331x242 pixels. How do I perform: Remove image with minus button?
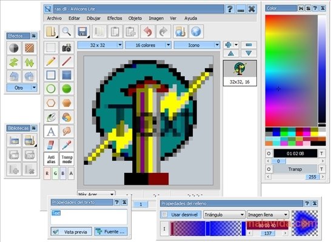(x=249, y=45)
